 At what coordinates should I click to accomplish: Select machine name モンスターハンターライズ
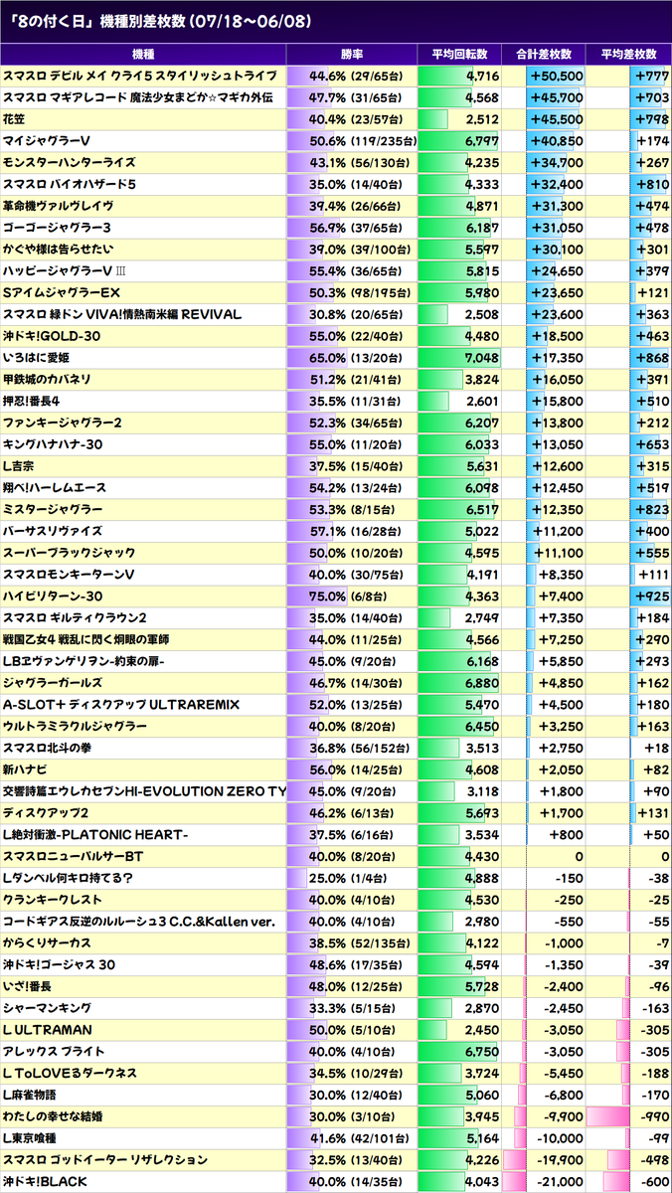click(69, 162)
